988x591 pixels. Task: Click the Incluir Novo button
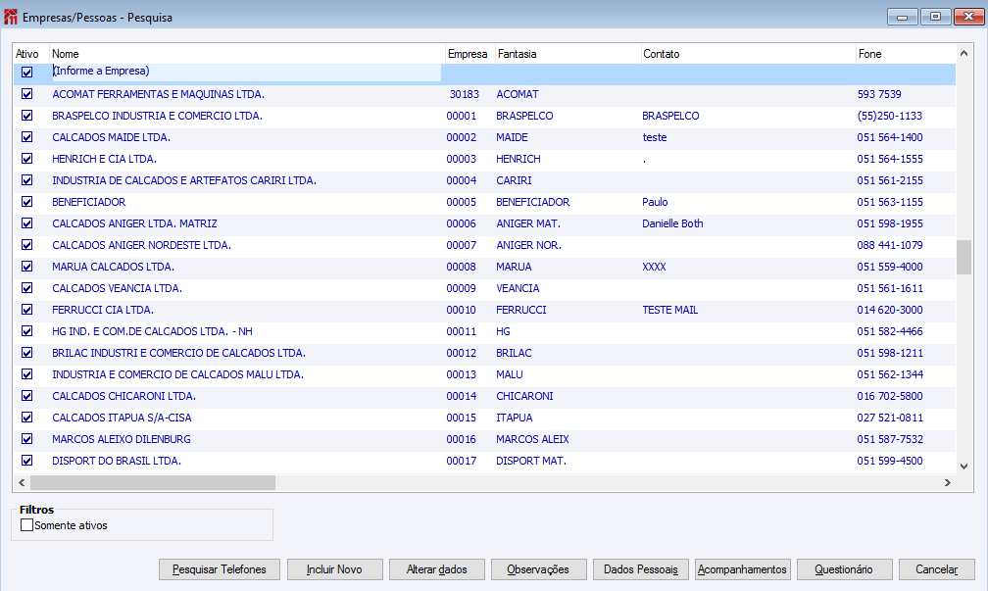(334, 569)
